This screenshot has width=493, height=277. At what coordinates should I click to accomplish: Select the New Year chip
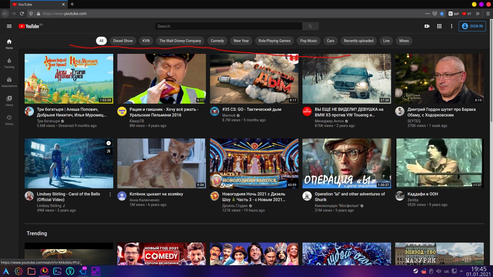pyautogui.click(x=241, y=41)
